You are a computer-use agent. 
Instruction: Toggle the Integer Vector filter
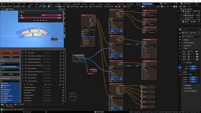click(10, 100)
